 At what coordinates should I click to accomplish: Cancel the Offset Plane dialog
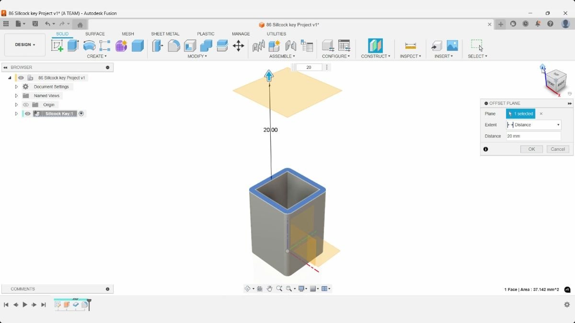558,149
